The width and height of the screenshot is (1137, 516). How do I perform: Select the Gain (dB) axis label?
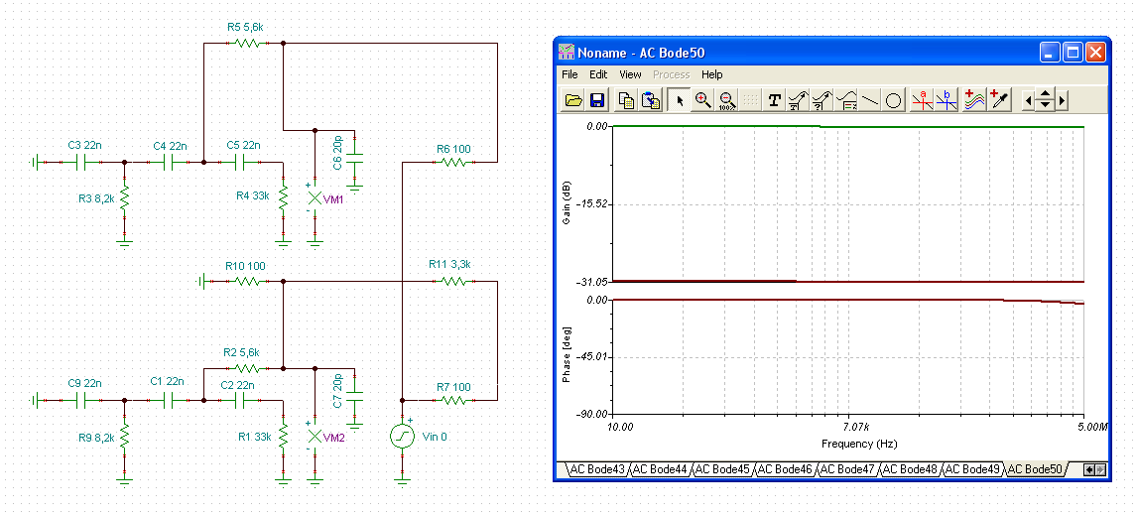(568, 203)
